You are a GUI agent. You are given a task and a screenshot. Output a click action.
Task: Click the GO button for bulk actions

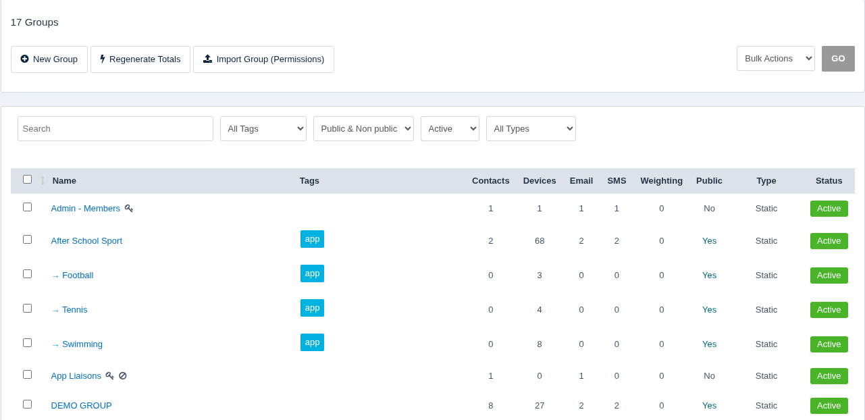[838, 59]
